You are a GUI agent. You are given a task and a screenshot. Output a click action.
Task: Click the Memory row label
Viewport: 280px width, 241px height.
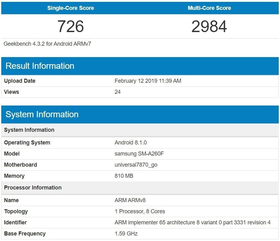click(14, 176)
